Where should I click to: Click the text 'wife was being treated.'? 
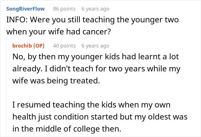pos(56,81)
